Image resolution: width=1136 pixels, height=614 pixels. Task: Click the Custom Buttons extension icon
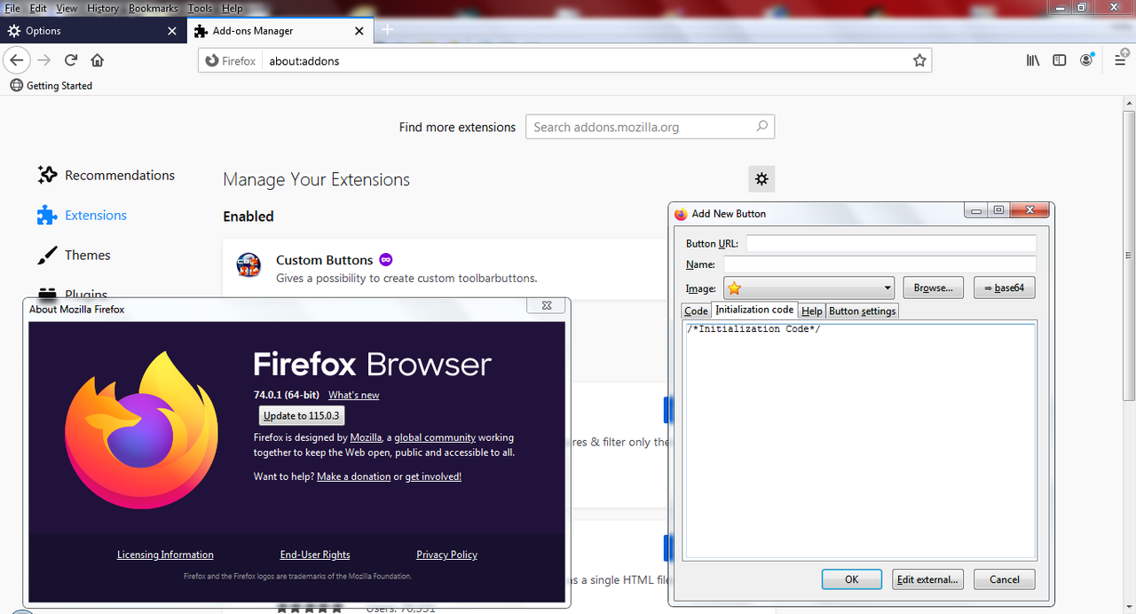(248, 264)
